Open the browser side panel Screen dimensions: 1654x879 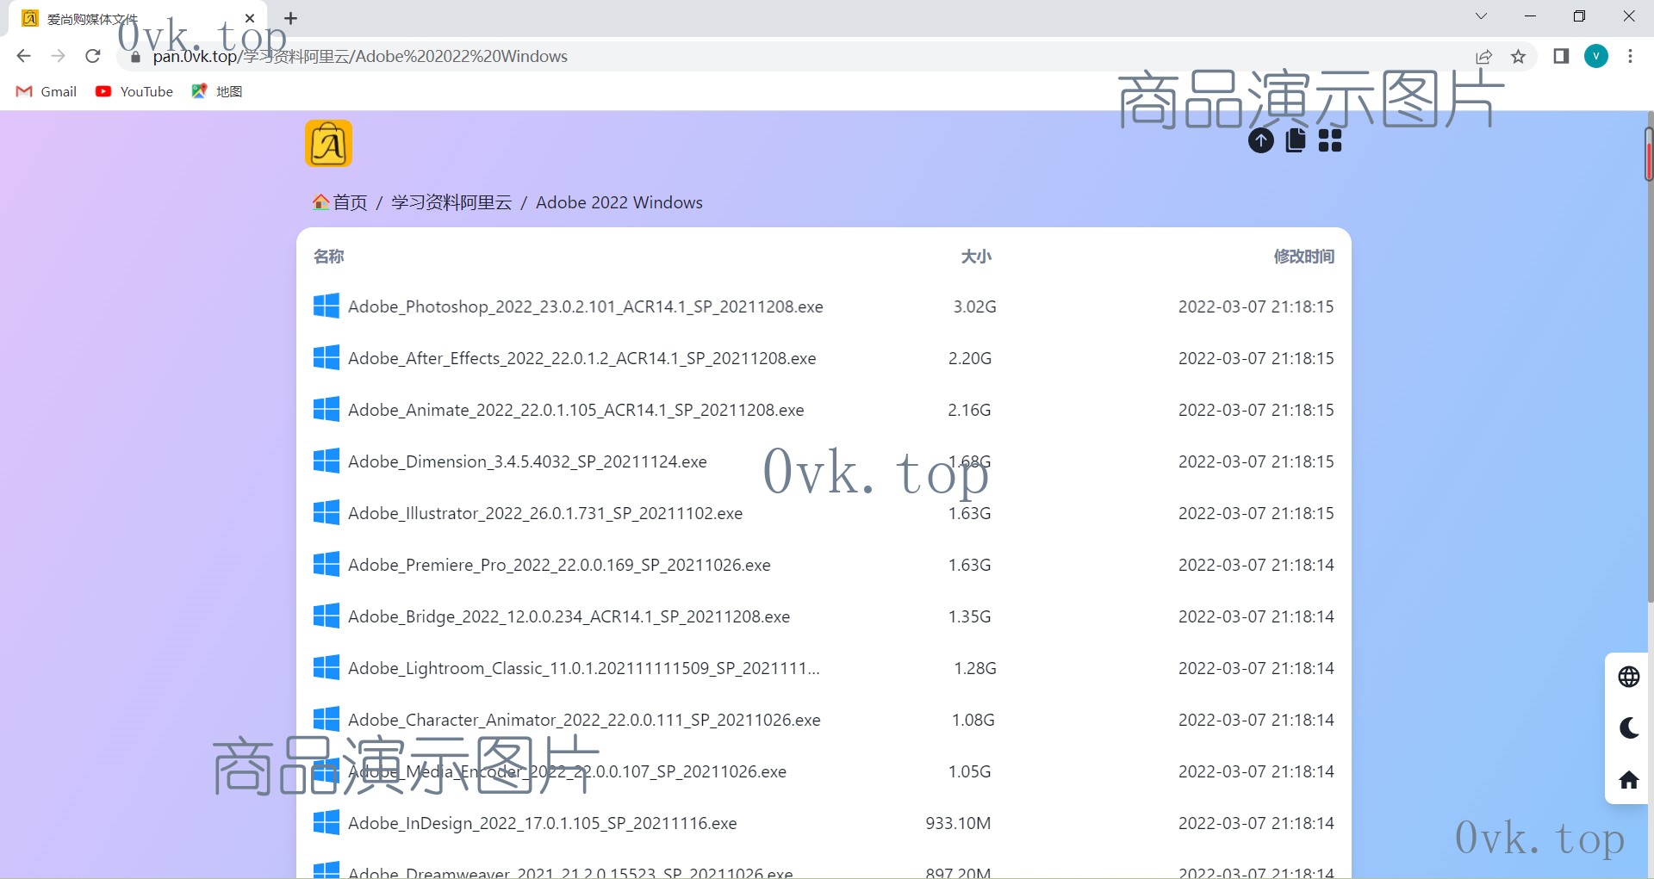tap(1561, 56)
